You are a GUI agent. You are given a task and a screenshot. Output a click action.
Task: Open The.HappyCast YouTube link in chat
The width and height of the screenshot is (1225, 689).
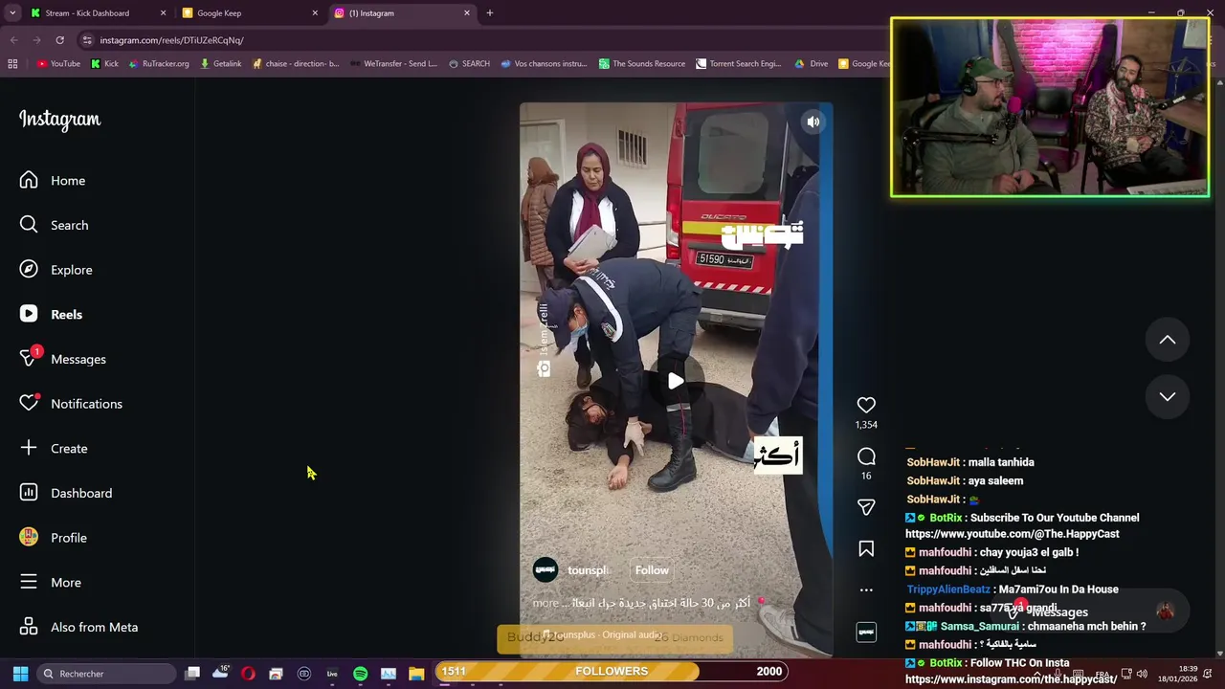point(1012,534)
